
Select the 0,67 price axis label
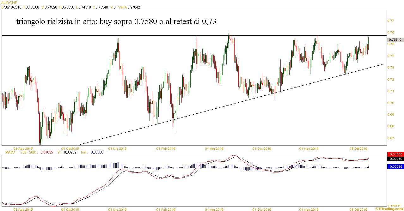390,138
